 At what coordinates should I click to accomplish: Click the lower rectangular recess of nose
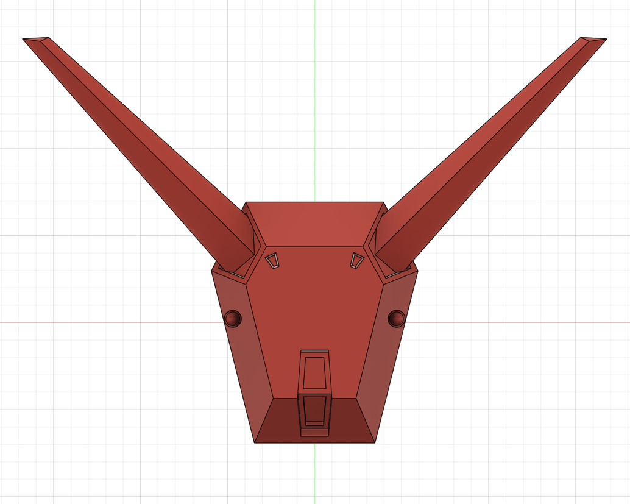point(315,408)
